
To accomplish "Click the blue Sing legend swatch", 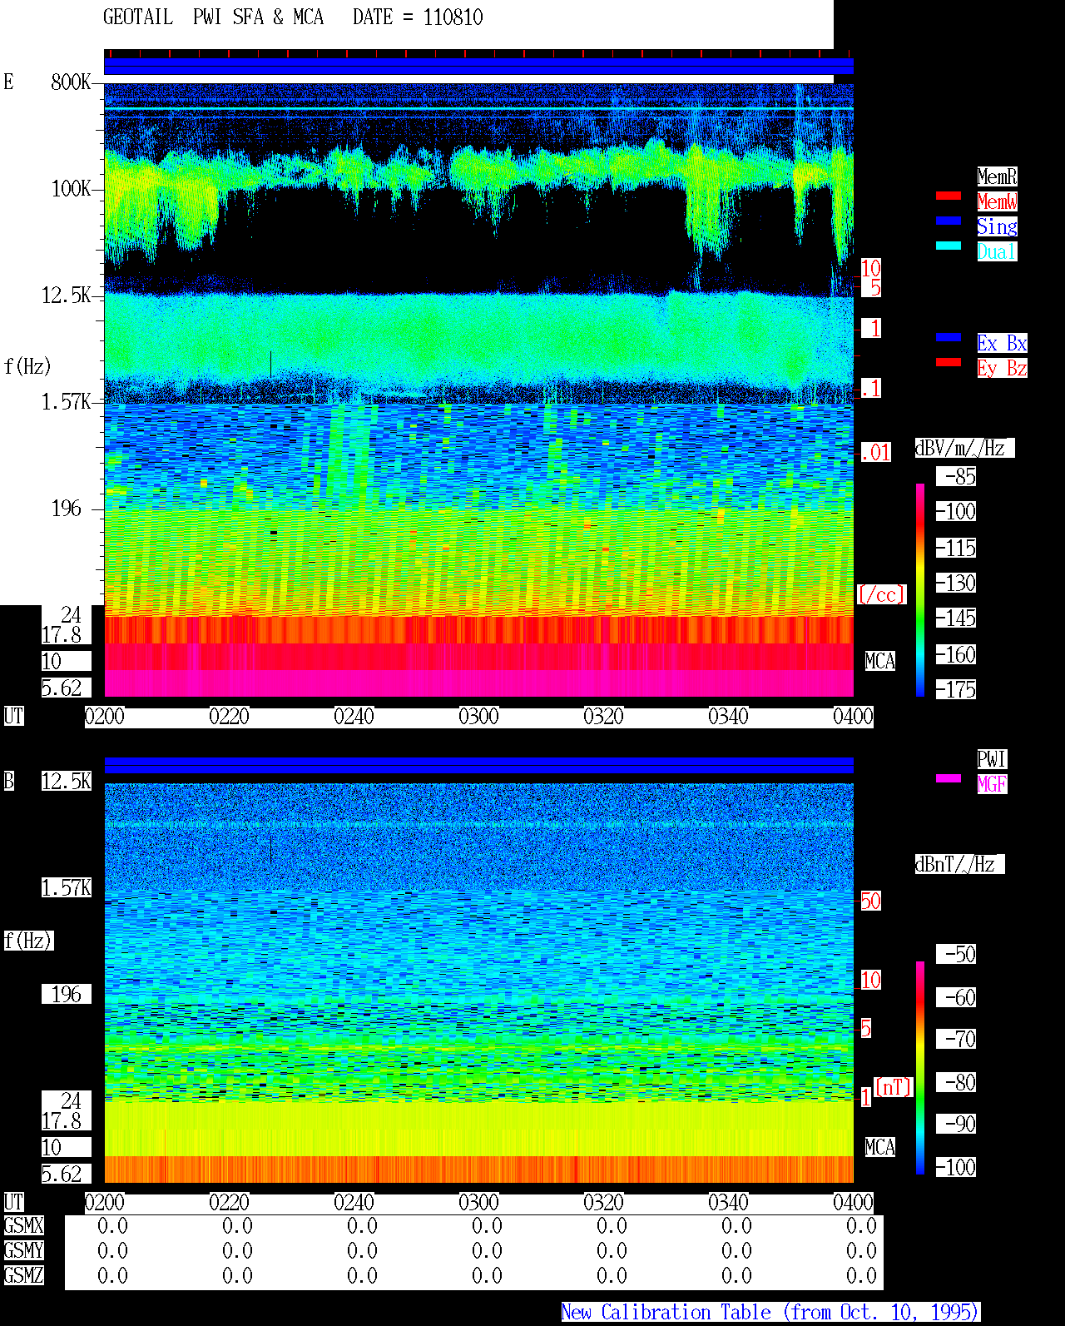I will [949, 221].
